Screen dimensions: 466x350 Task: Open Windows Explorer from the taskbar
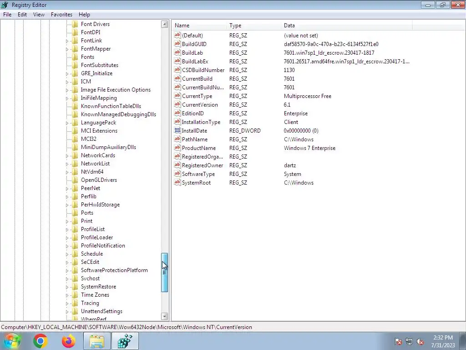pos(97,341)
